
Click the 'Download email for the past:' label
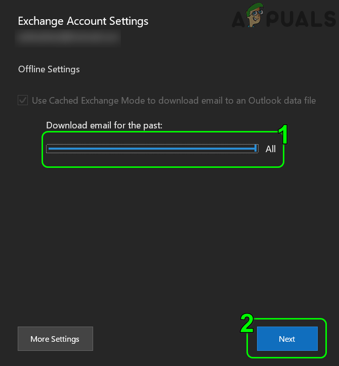pos(104,125)
